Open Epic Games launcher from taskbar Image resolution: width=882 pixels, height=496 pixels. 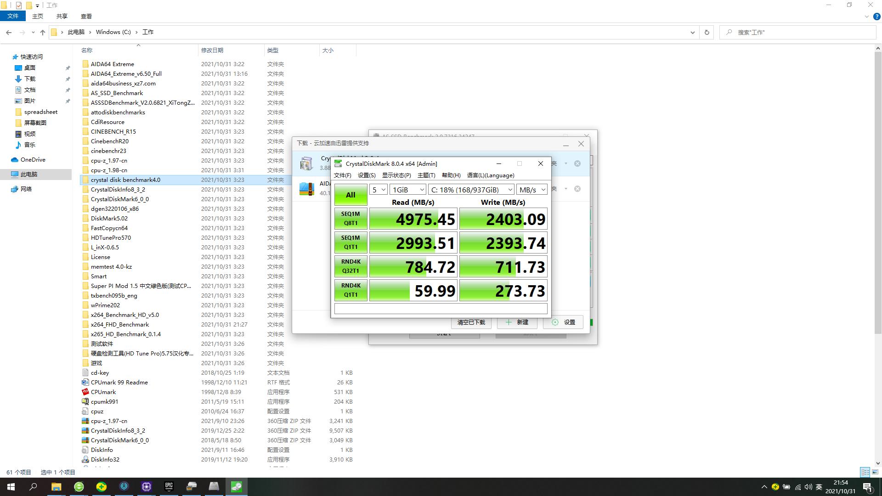click(169, 486)
